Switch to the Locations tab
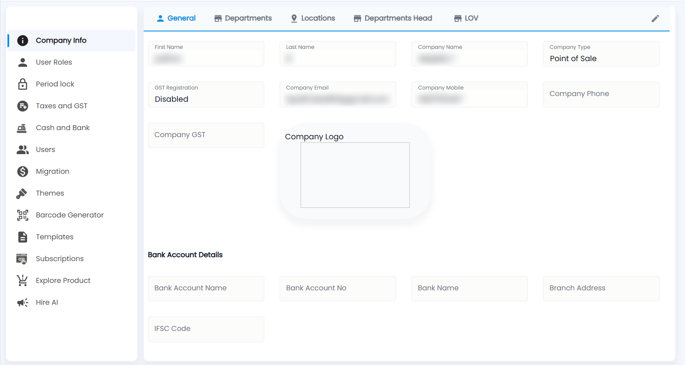The width and height of the screenshot is (685, 365). point(313,18)
